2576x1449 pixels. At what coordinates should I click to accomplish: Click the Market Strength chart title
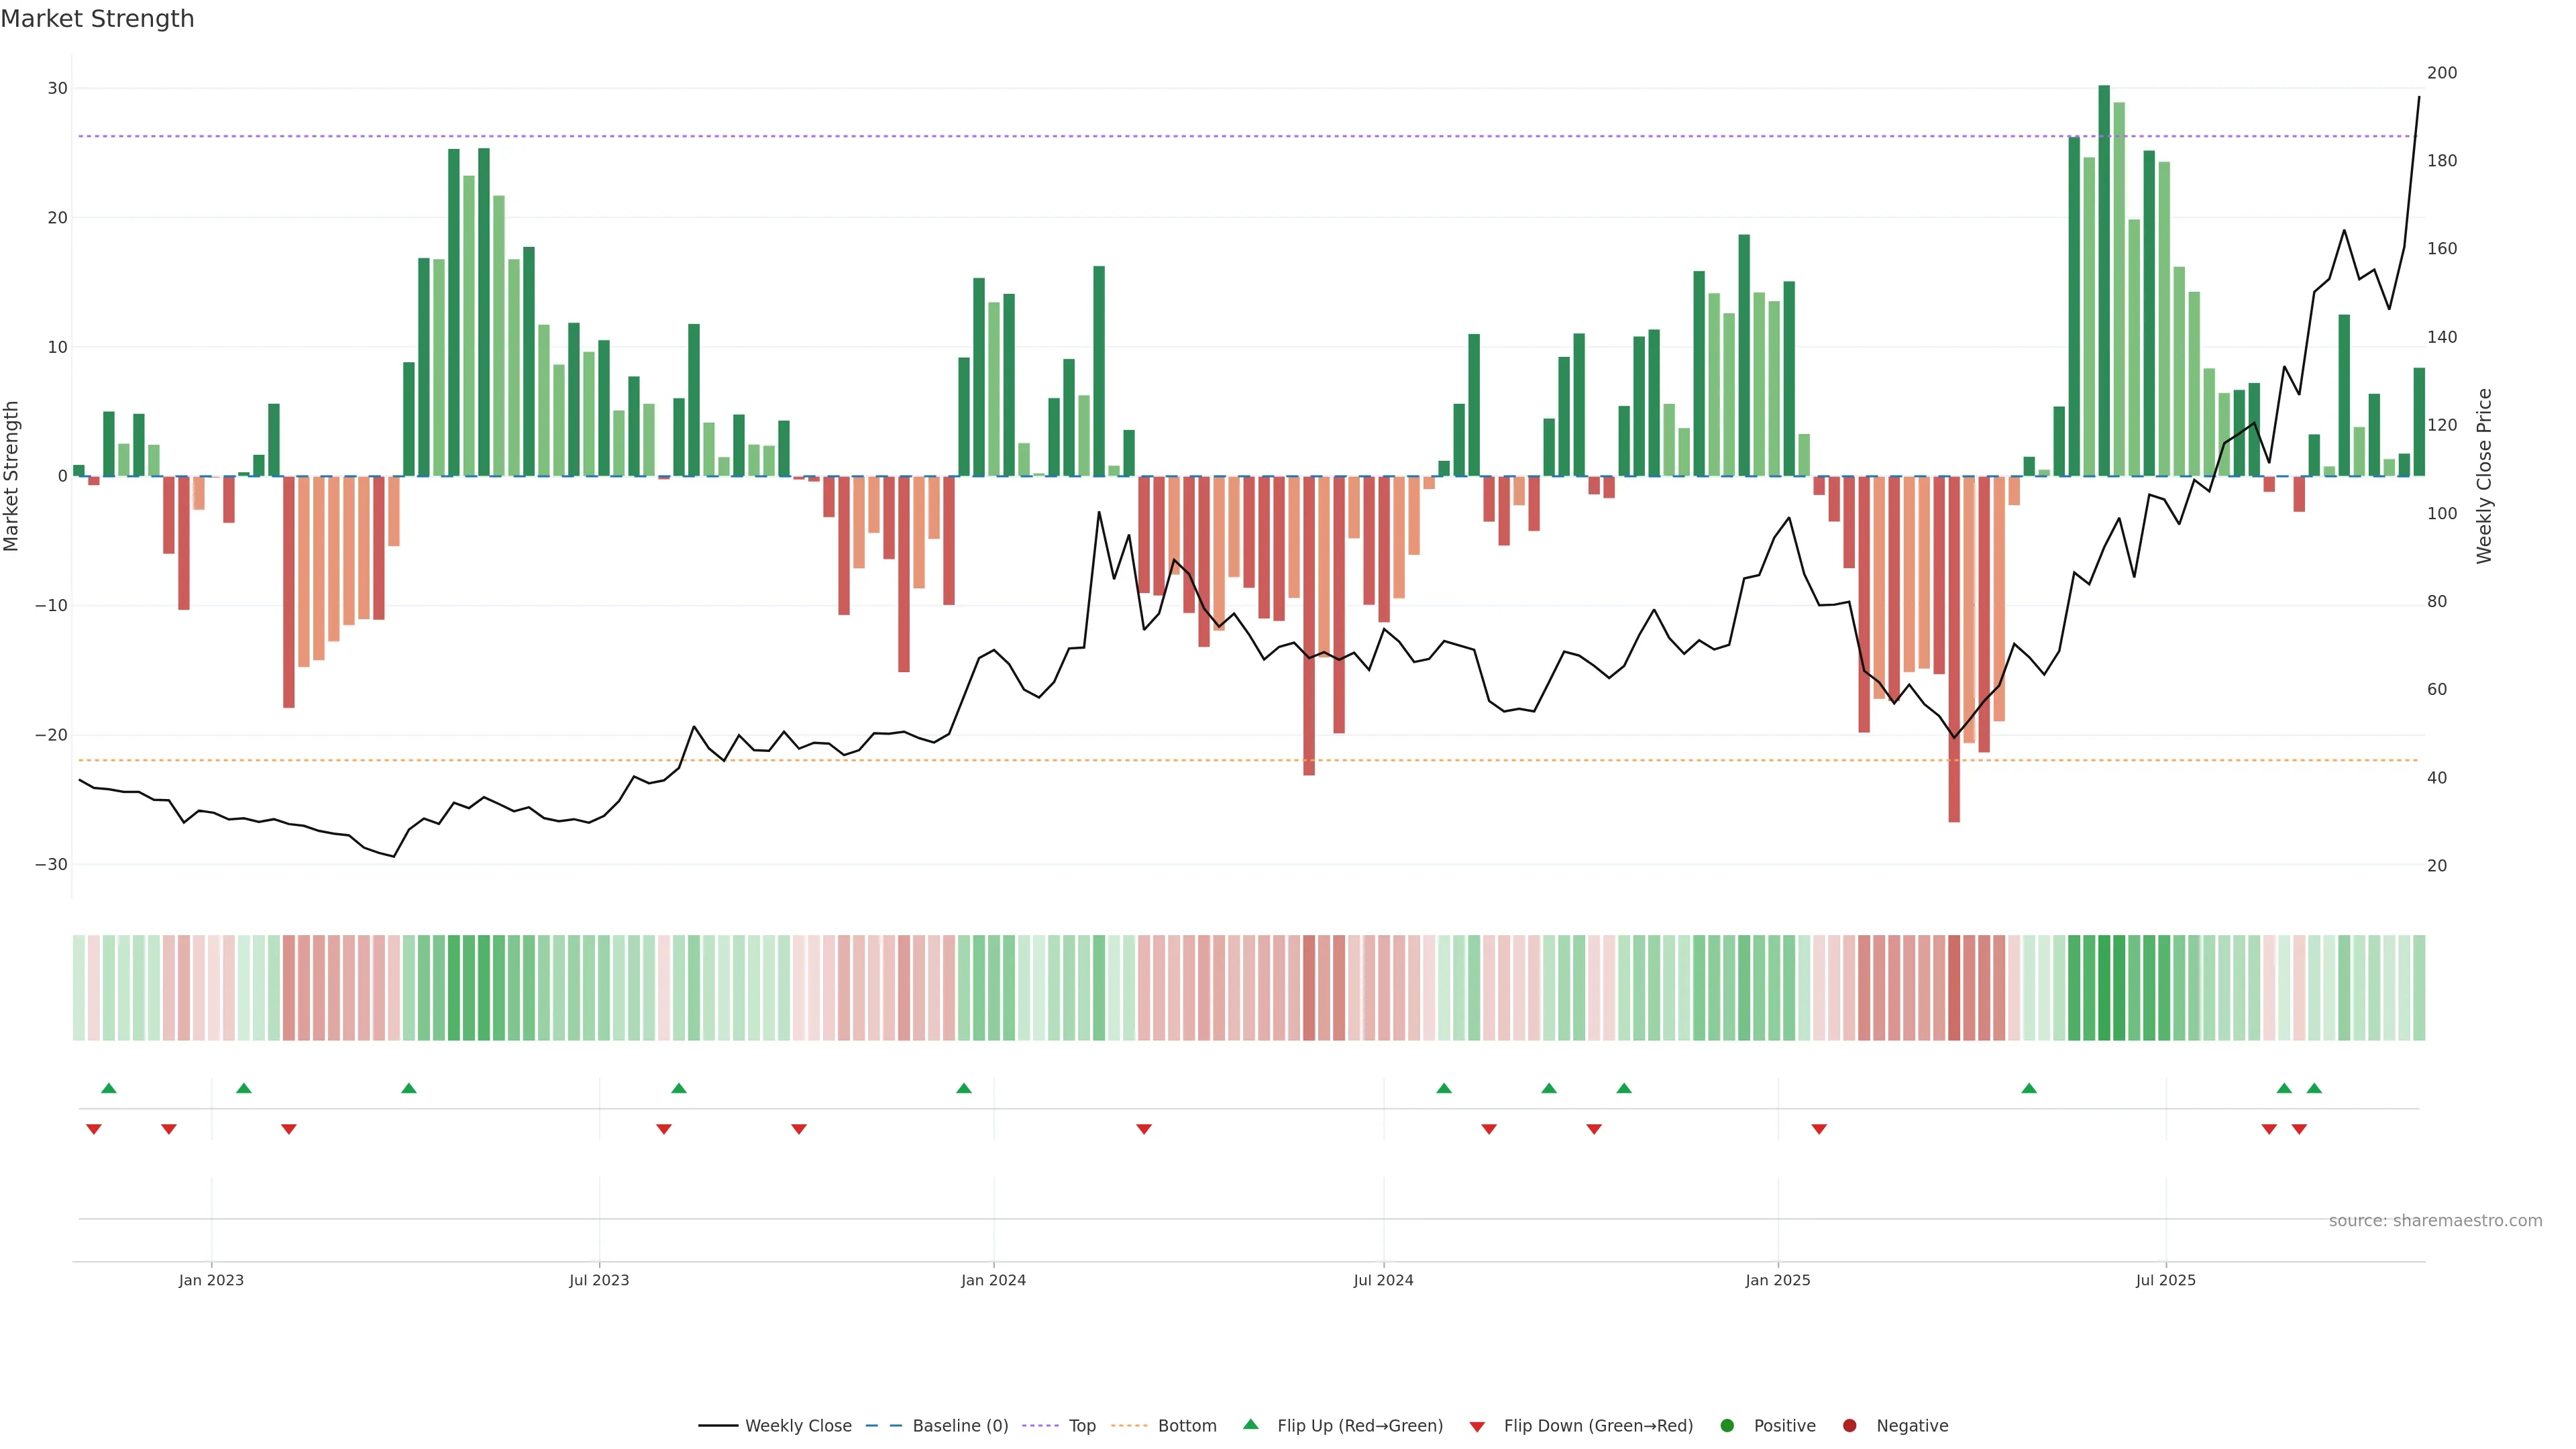pyautogui.click(x=97, y=19)
